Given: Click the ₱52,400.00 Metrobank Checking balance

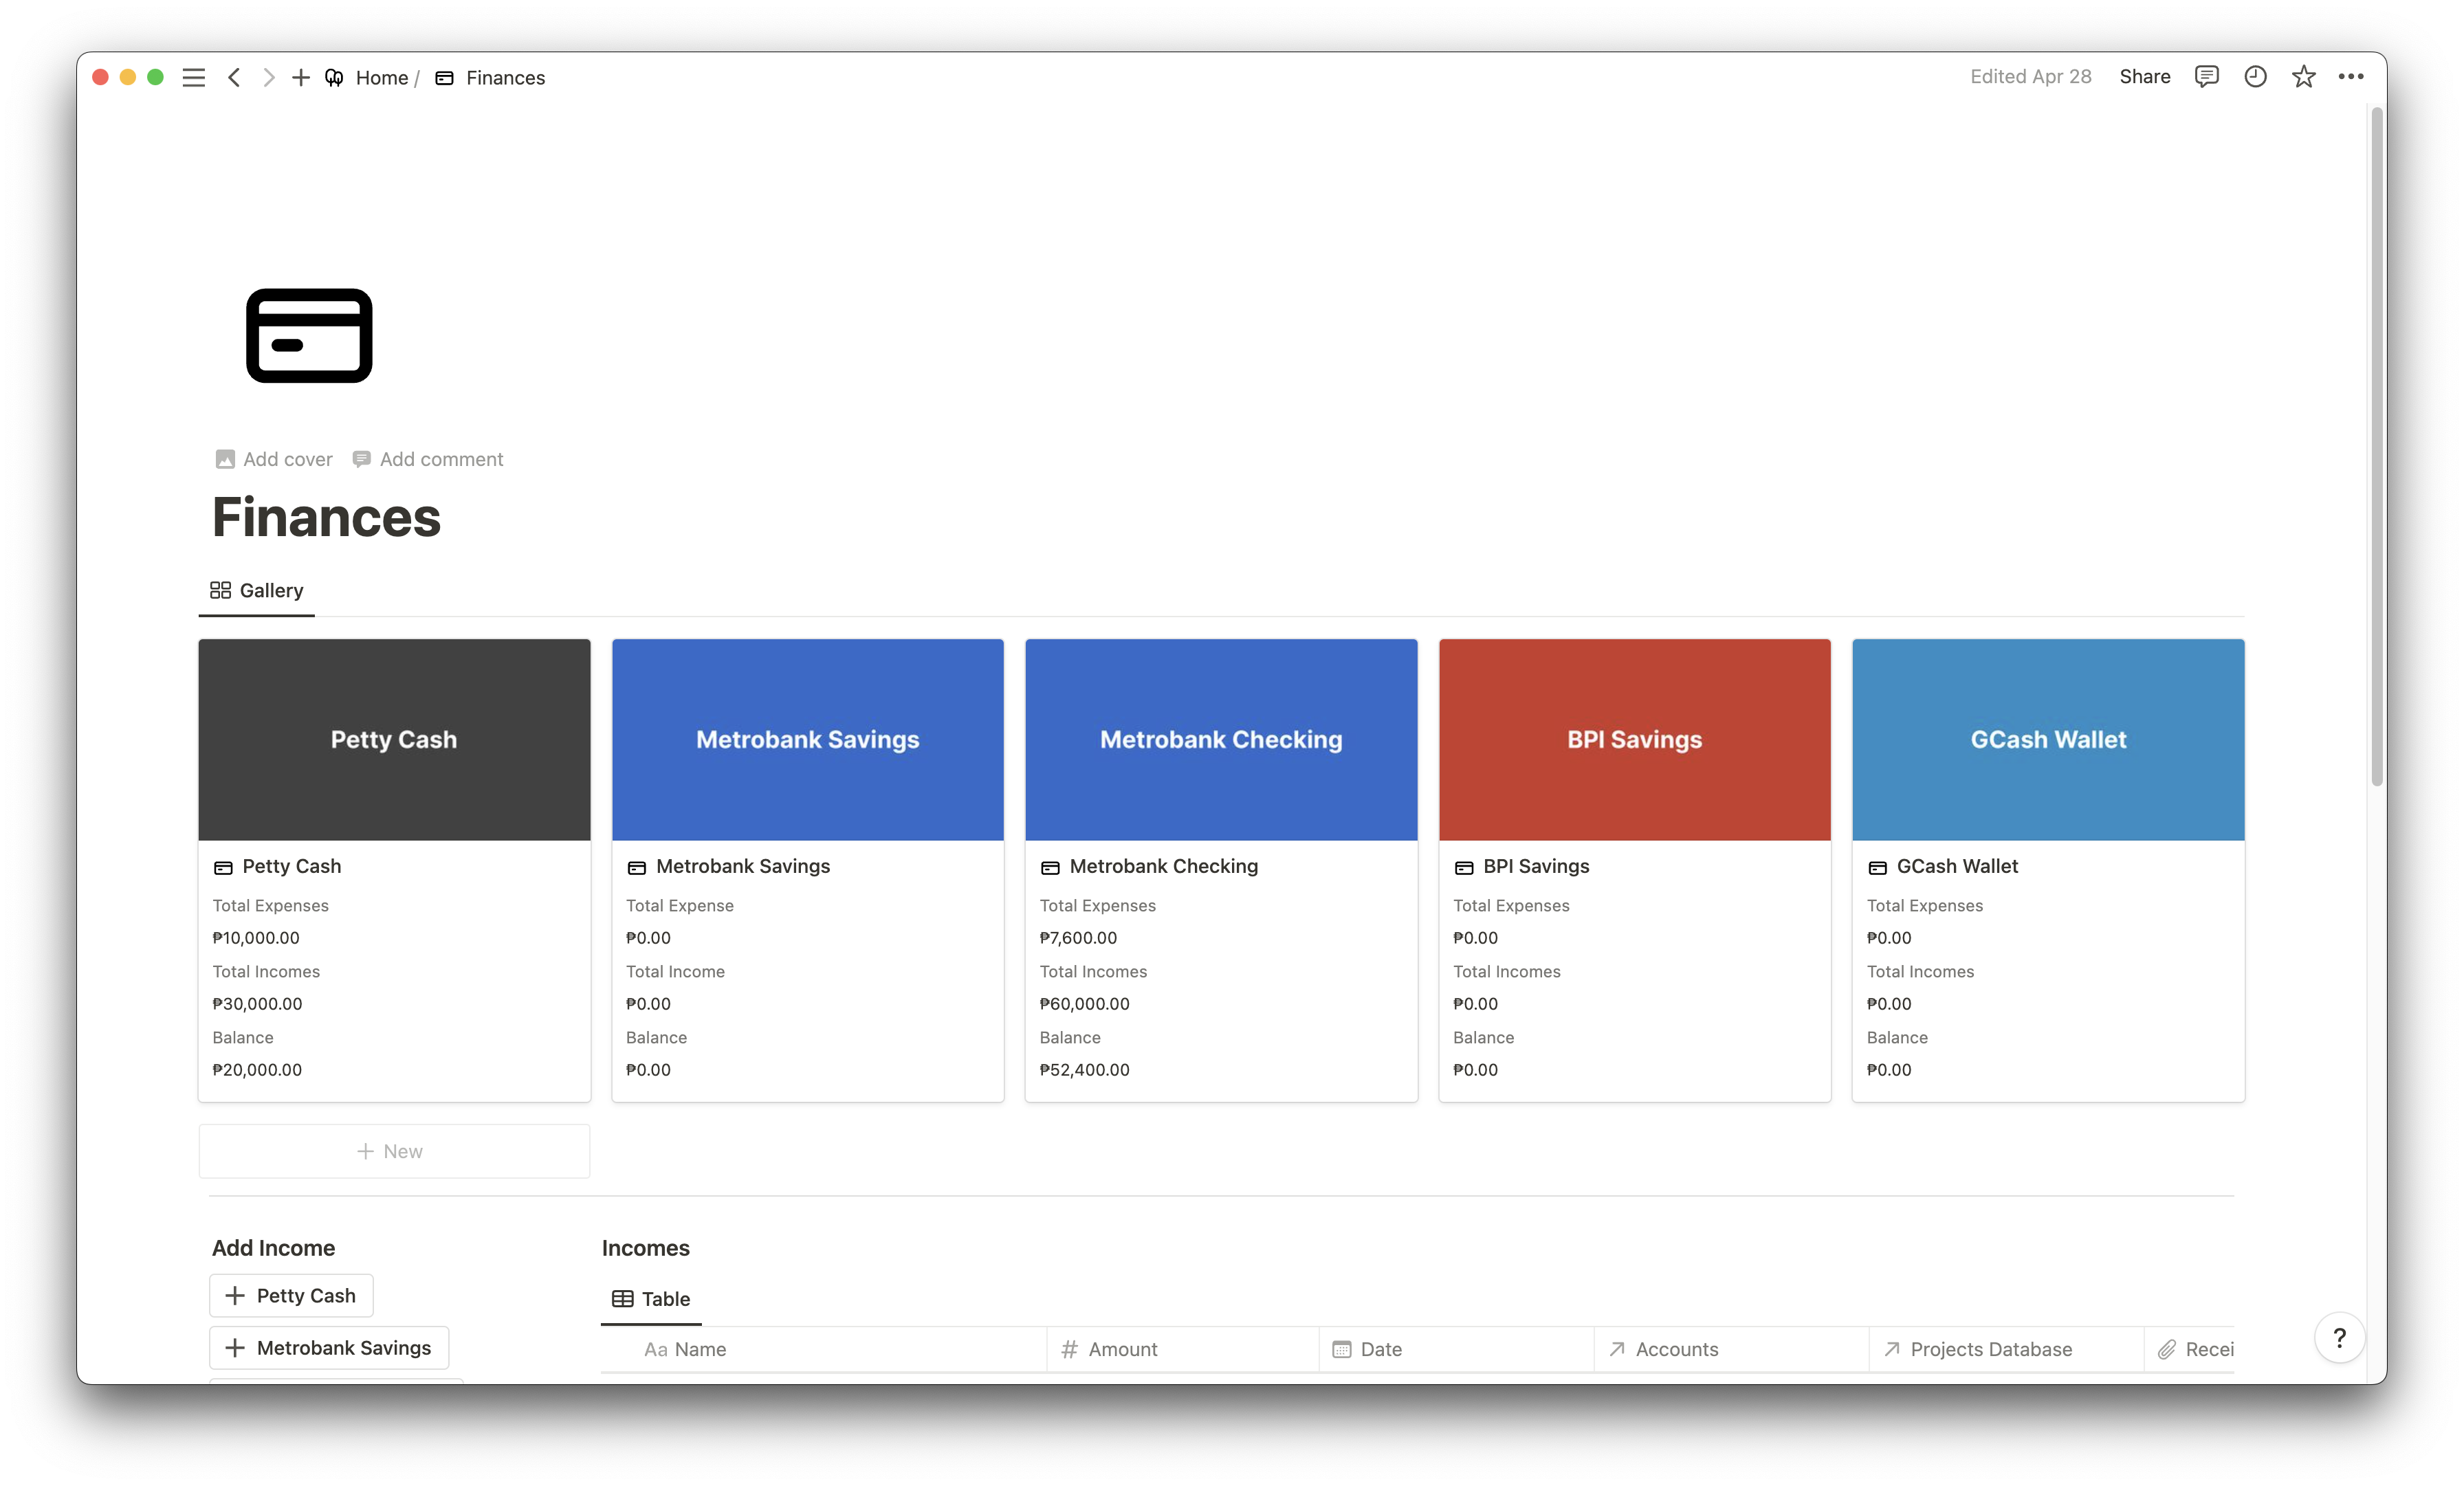Looking at the screenshot, I should click(x=1084, y=1069).
